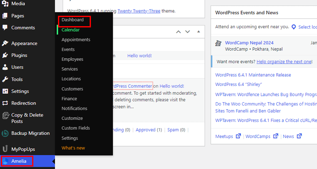317x169 pixels.
Task: Open WordPress 6.4 "Shirley" news link
Action: click(239, 84)
